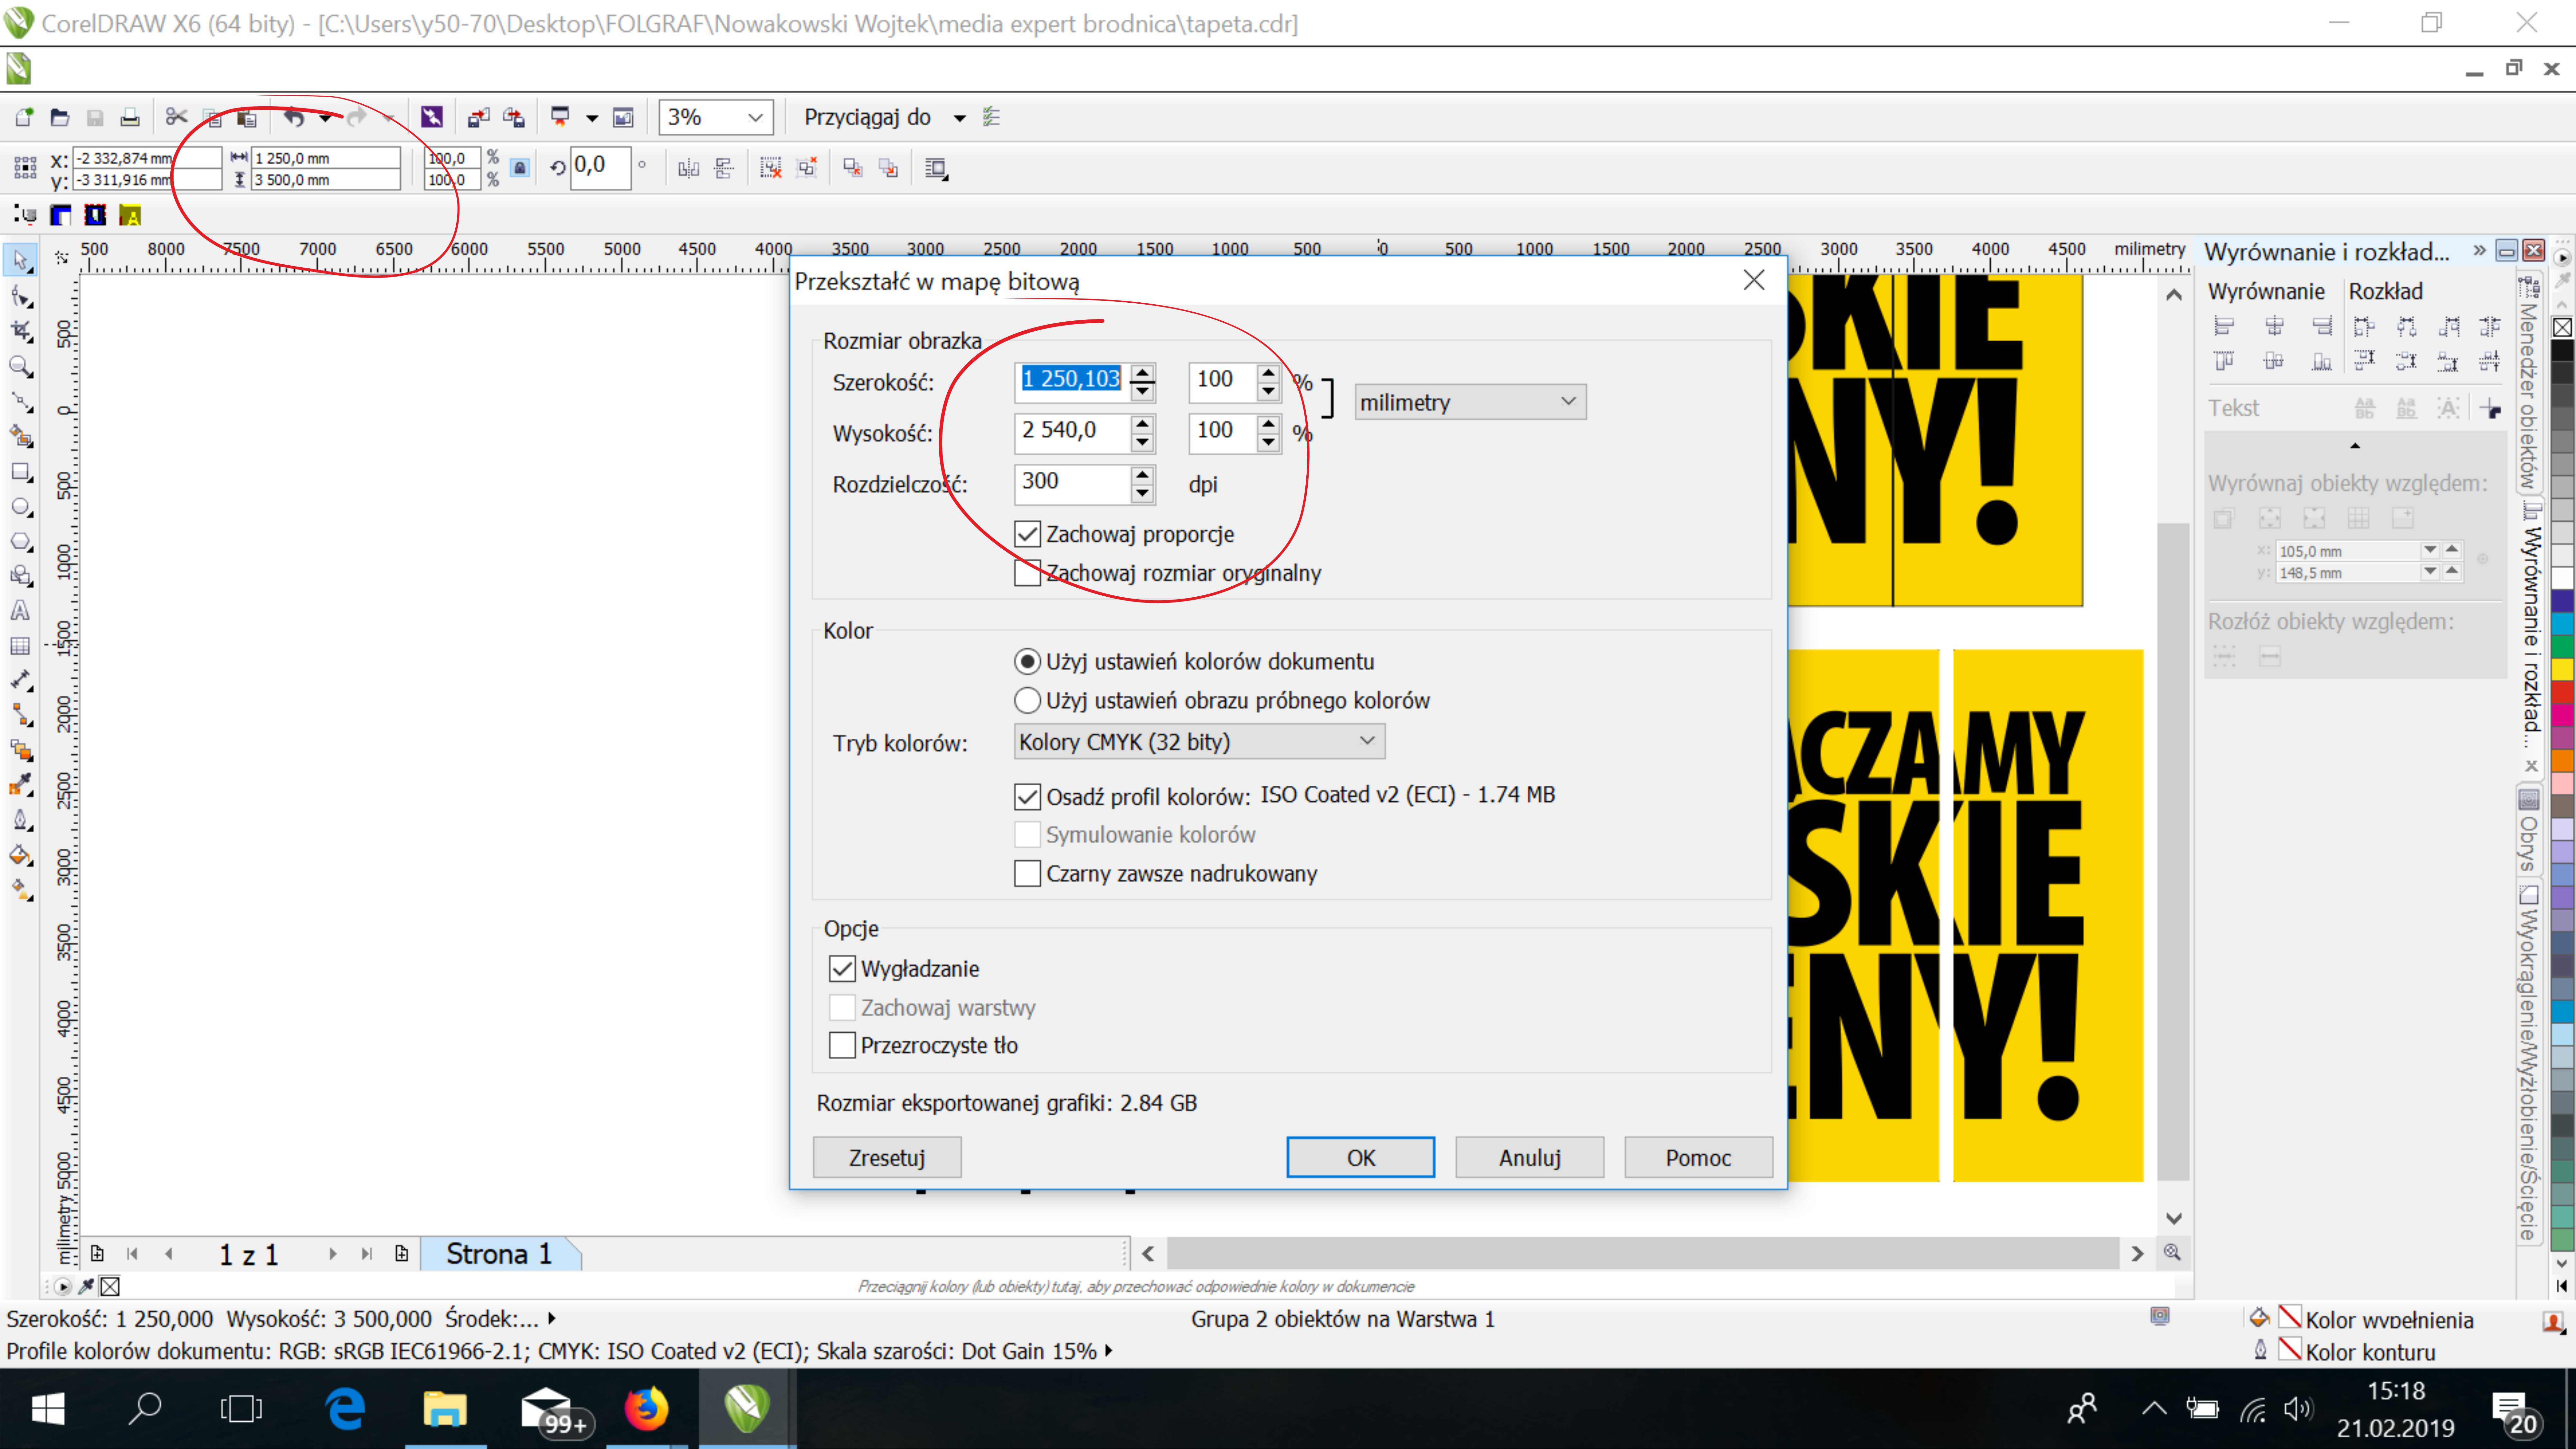Select the Zoom tool in toolbox
This screenshot has width=2576, height=1449.
pos(20,366)
